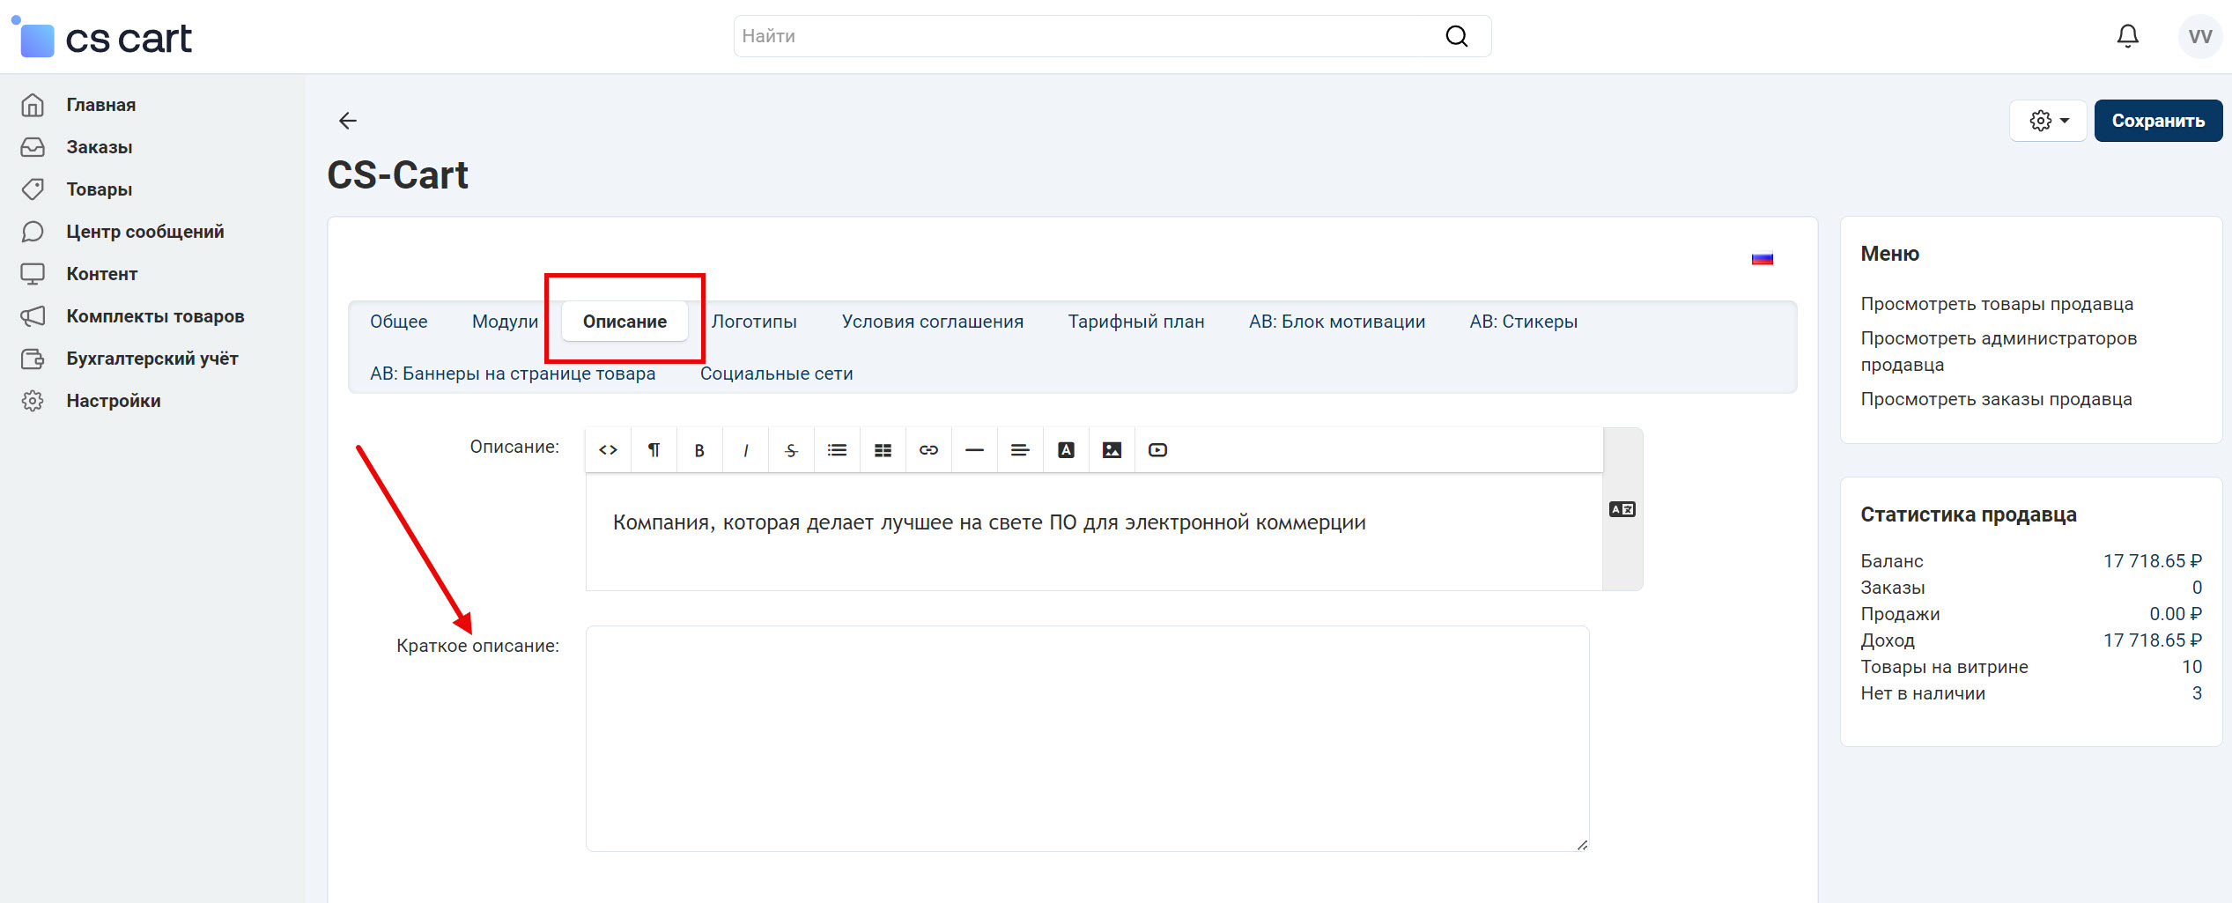The width and height of the screenshot is (2232, 903).
Task: Apply strikethrough in the description editor
Action: pyautogui.click(x=790, y=449)
